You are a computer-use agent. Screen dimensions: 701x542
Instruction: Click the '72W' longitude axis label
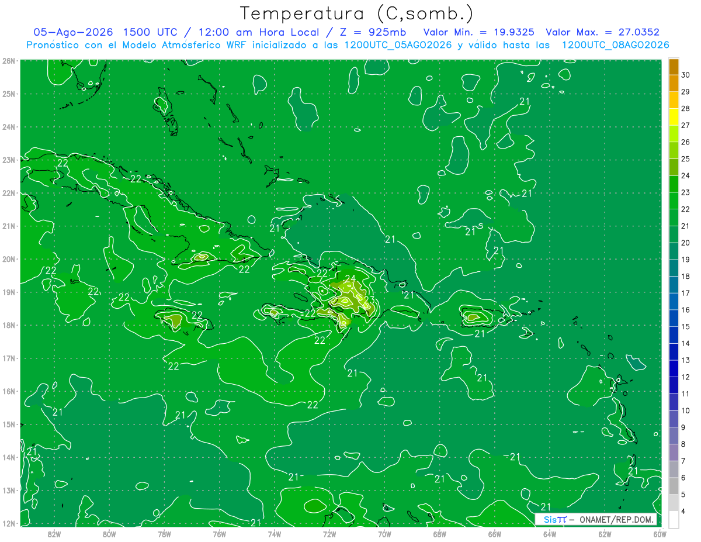[329, 533]
